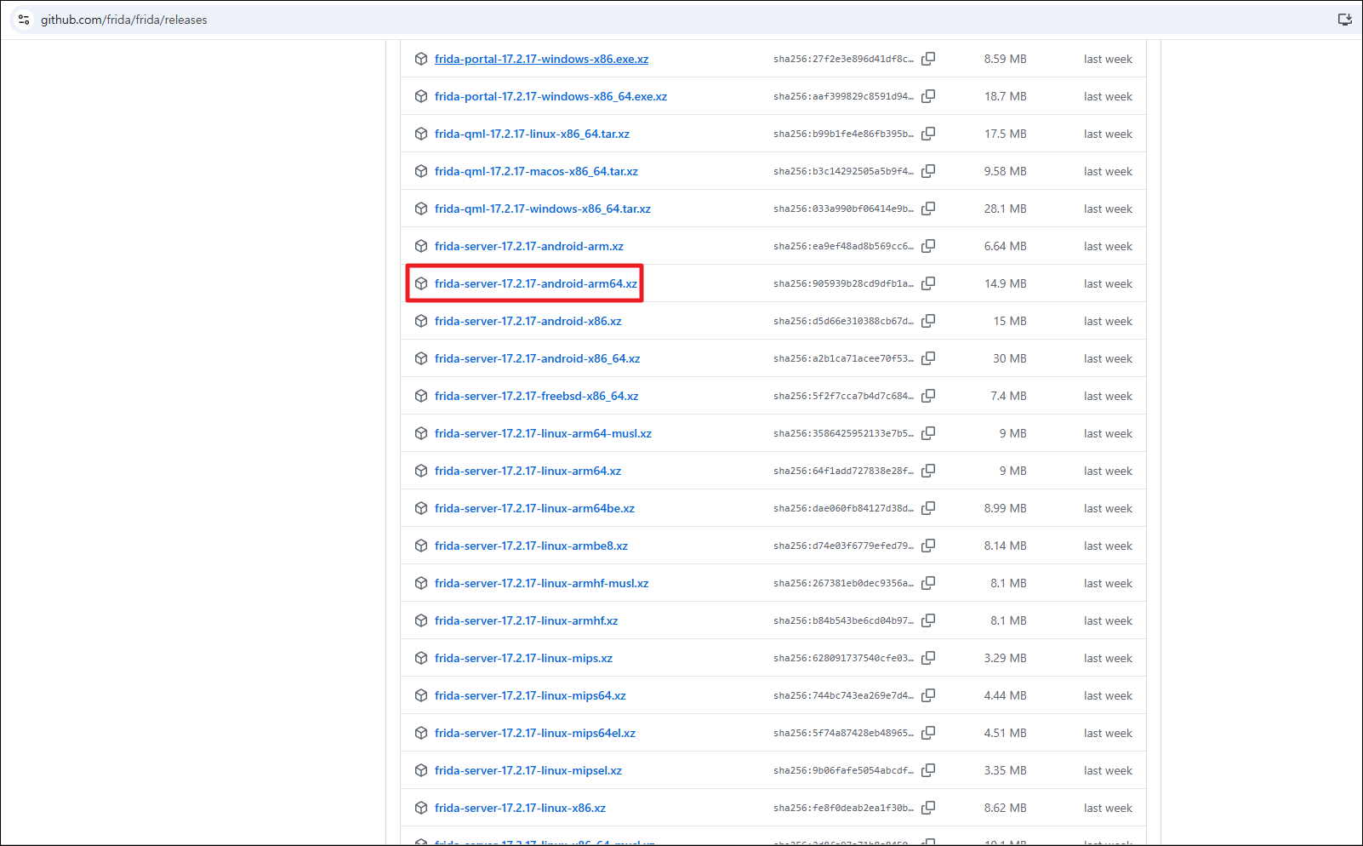
Task: Copy sha256 for frida-server linux-mipsel.xz
Action: click(x=928, y=770)
